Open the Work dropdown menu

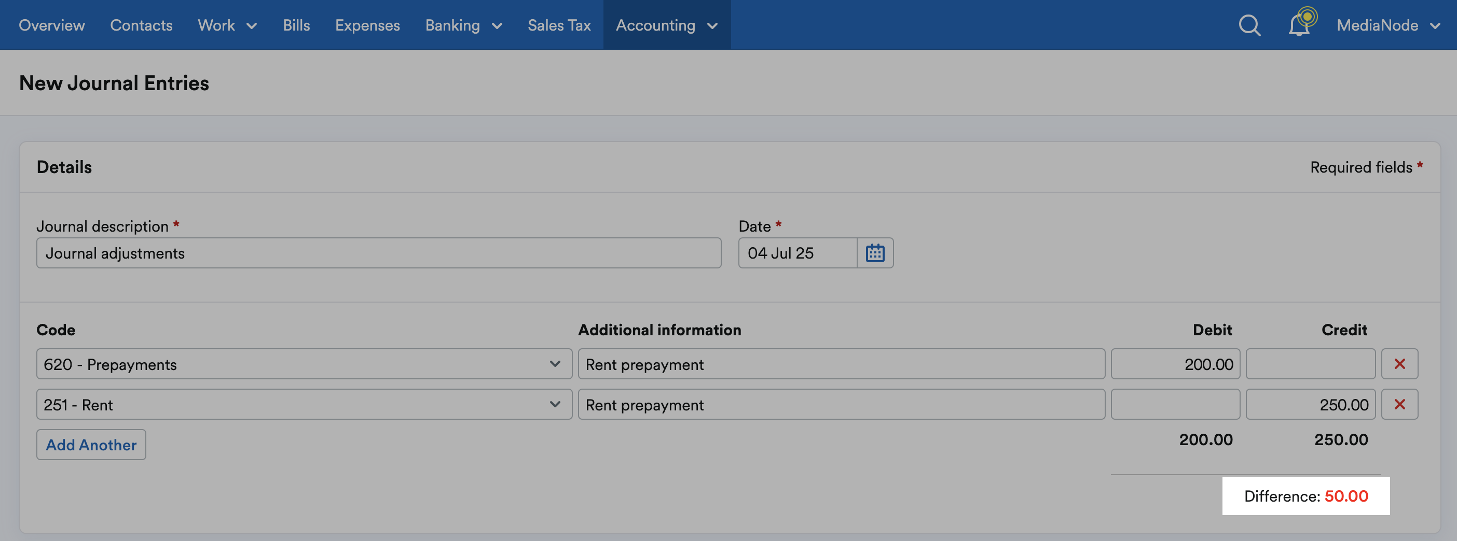(x=227, y=25)
